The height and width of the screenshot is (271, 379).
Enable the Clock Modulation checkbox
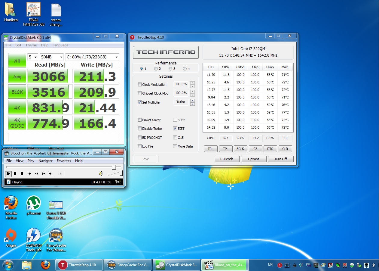pos(139,85)
